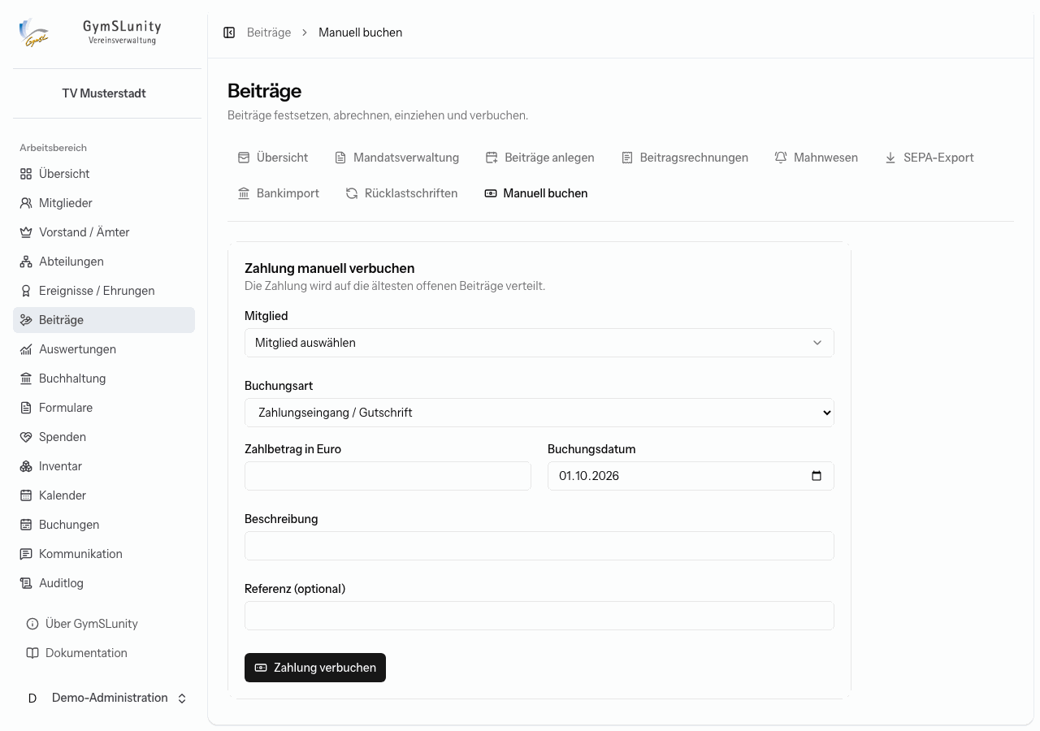Open the Übersicht tab under Beiträge
1040x731 pixels.
272,158
